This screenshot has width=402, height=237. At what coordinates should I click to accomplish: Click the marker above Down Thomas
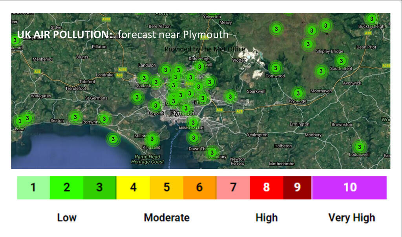coord(193,138)
